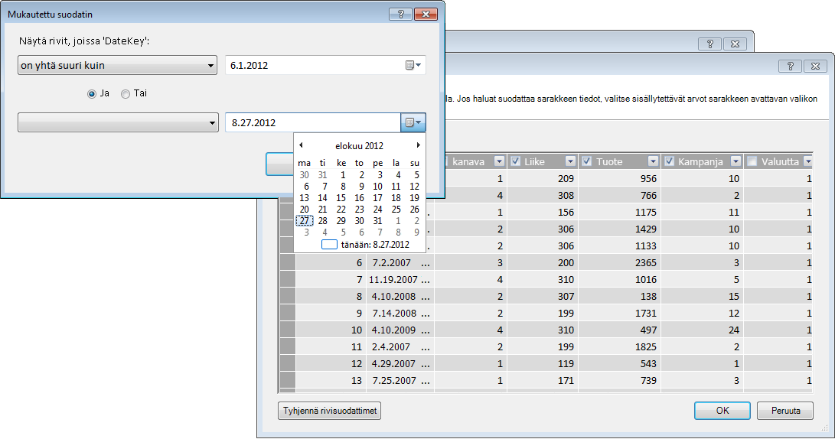Open filter dropdown for kanava column
Viewport: 835px width, 439px height.
coord(499,161)
